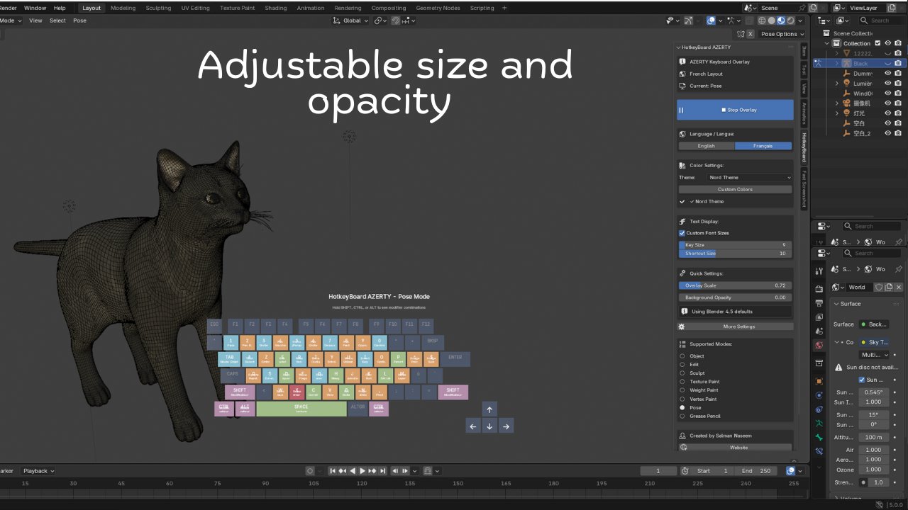This screenshot has width=908, height=510.
Task: Toggle the Nord Theme checkmark
Action: 682,201
